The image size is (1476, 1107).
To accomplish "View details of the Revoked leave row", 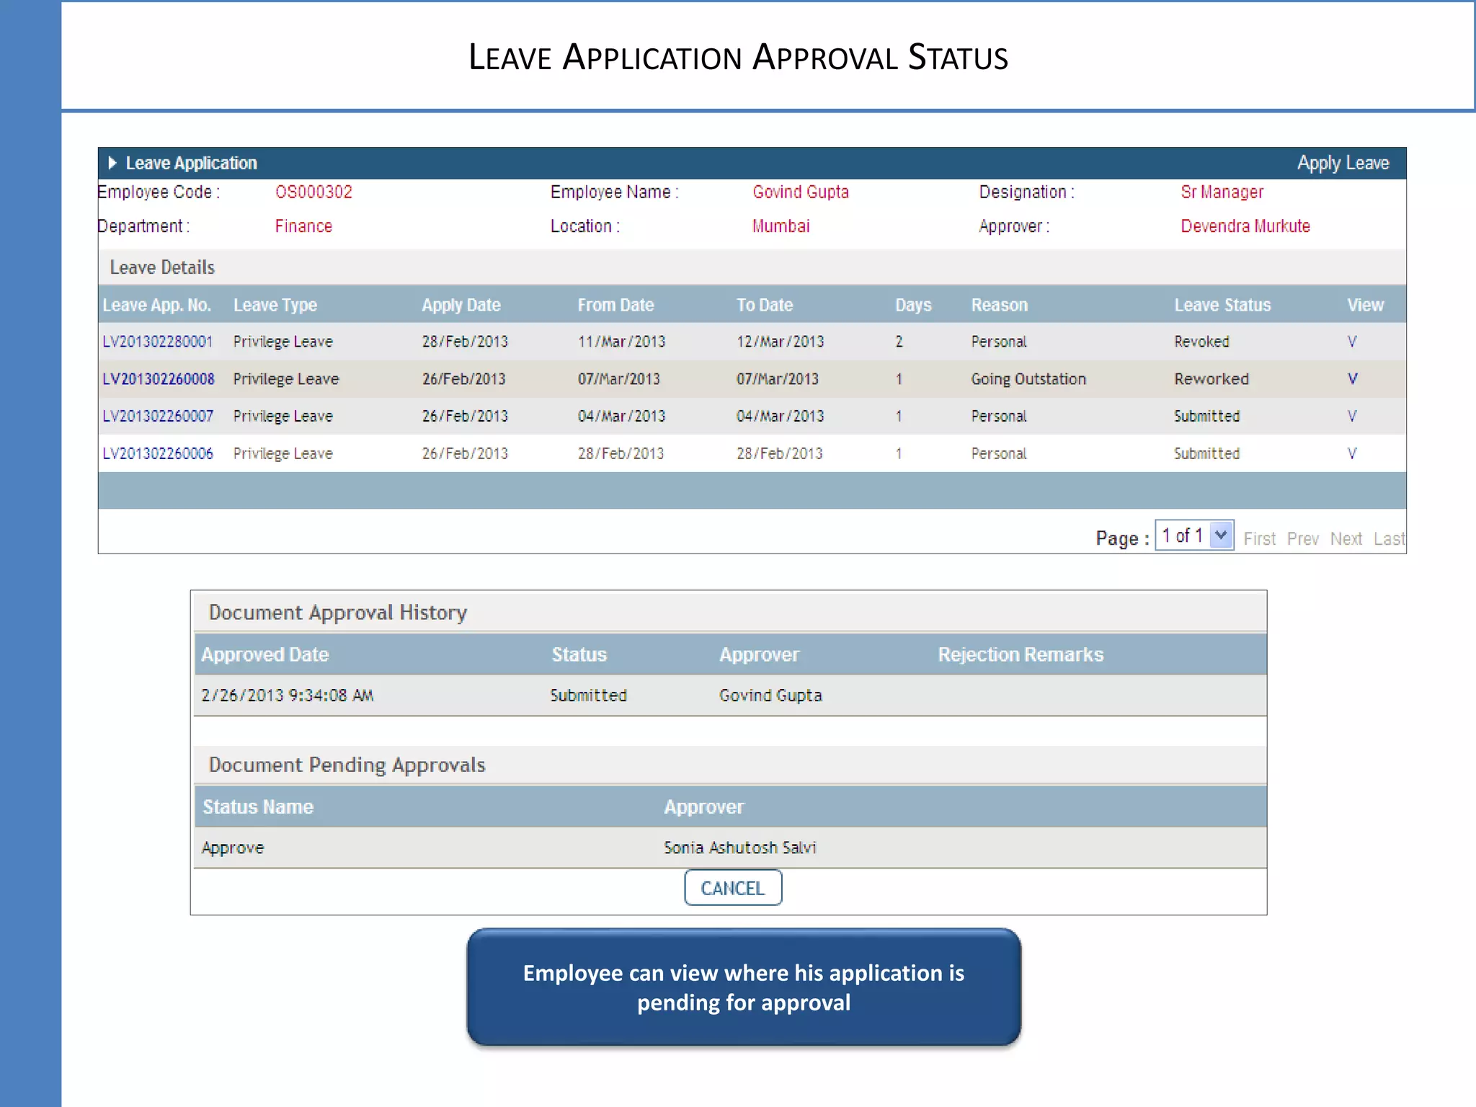I will click(1352, 342).
